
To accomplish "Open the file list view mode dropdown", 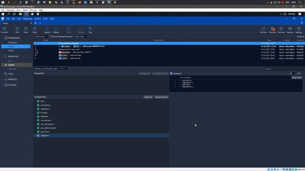I will point(65,68).
